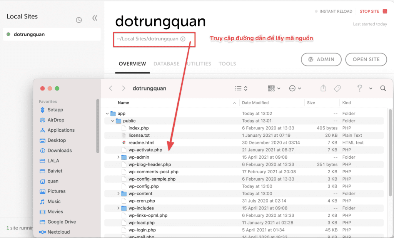Click Finder file list scrollbar

coord(390,153)
